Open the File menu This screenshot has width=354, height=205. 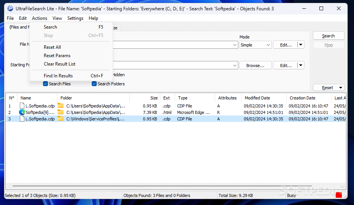click(10, 18)
